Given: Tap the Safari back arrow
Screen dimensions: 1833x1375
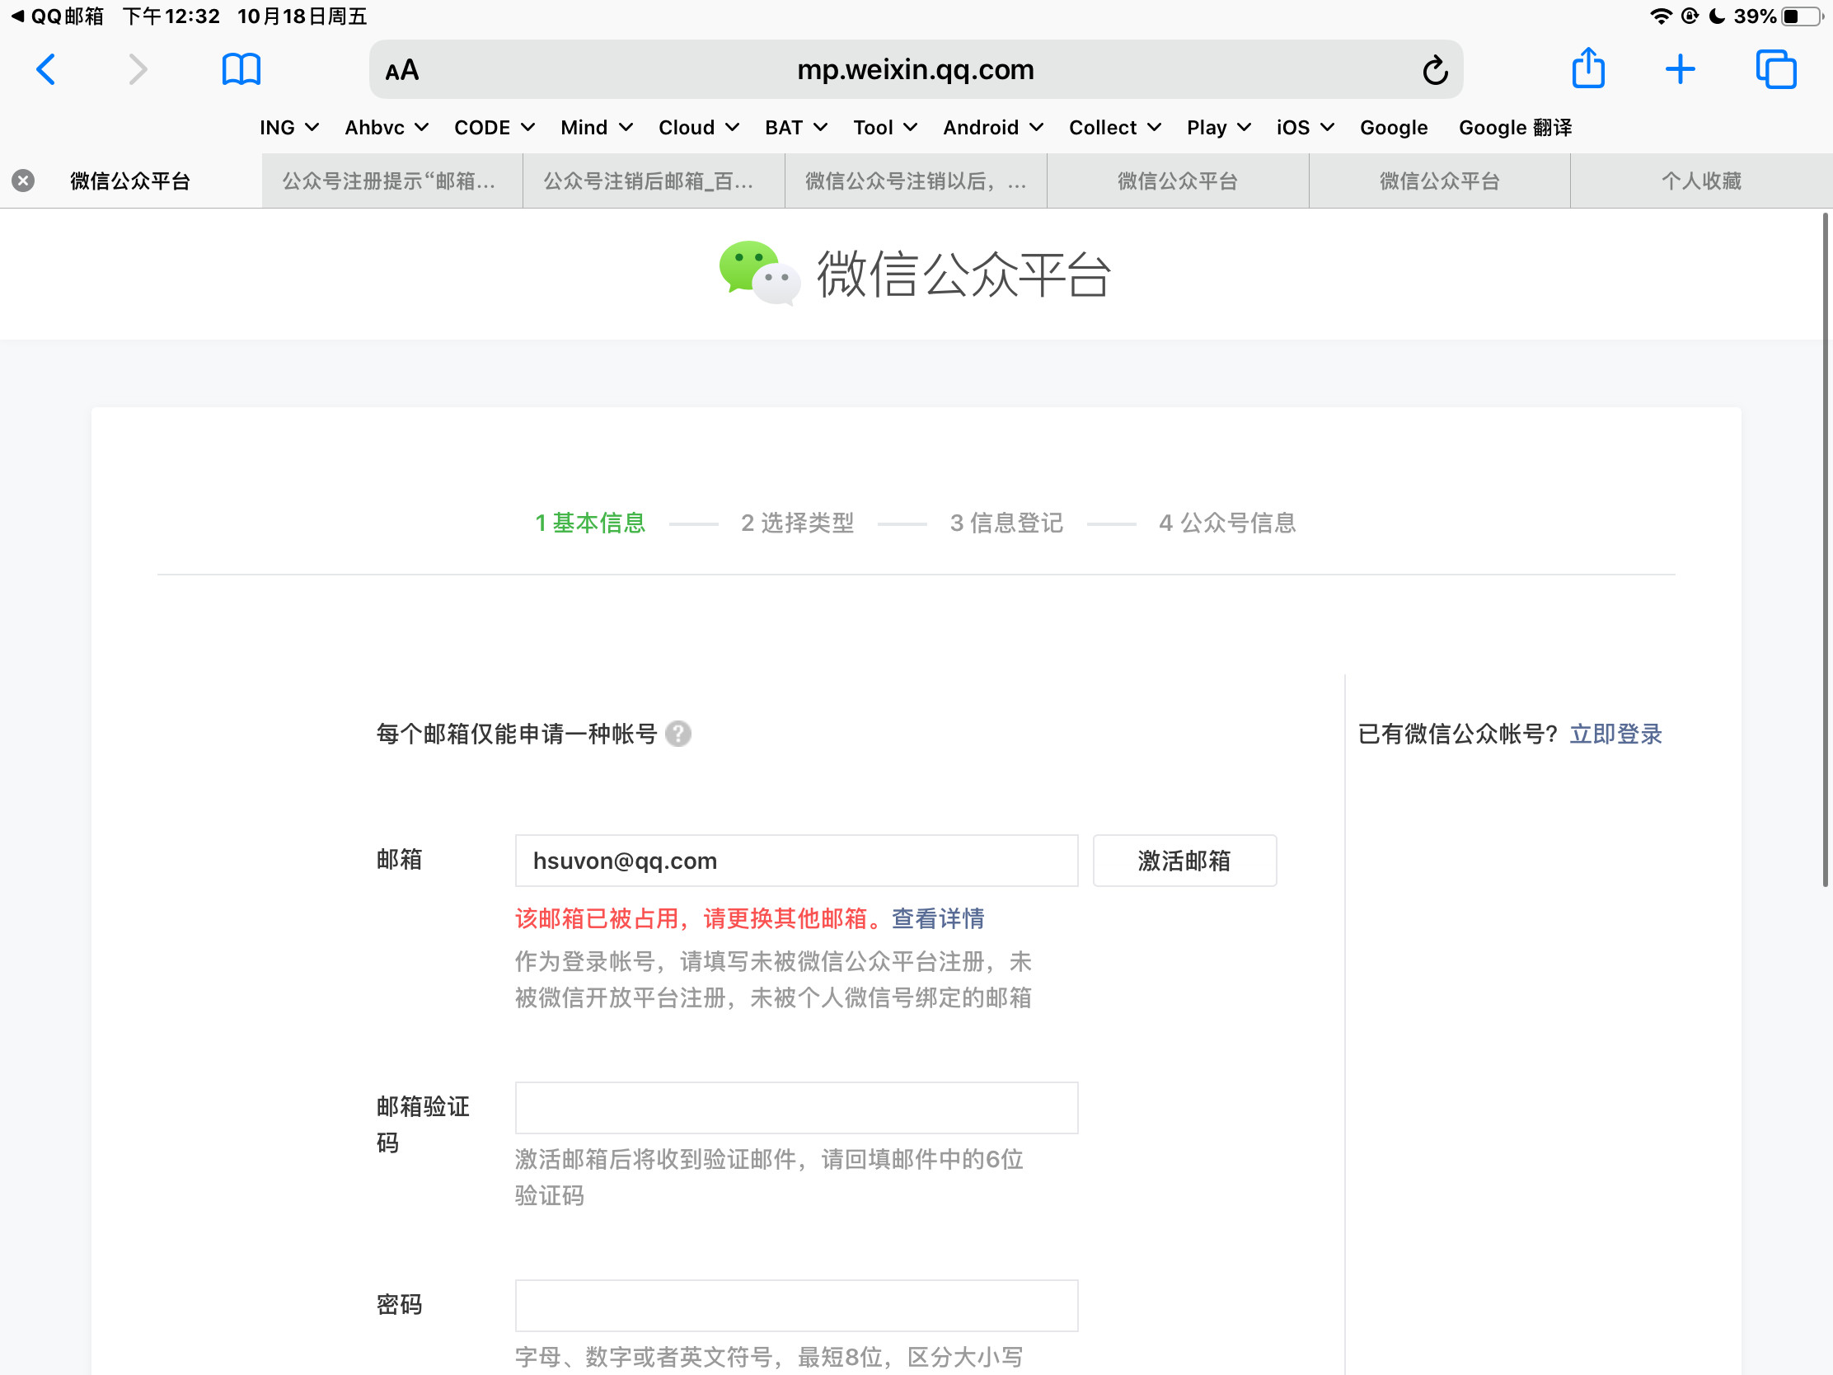Looking at the screenshot, I should tap(46, 69).
